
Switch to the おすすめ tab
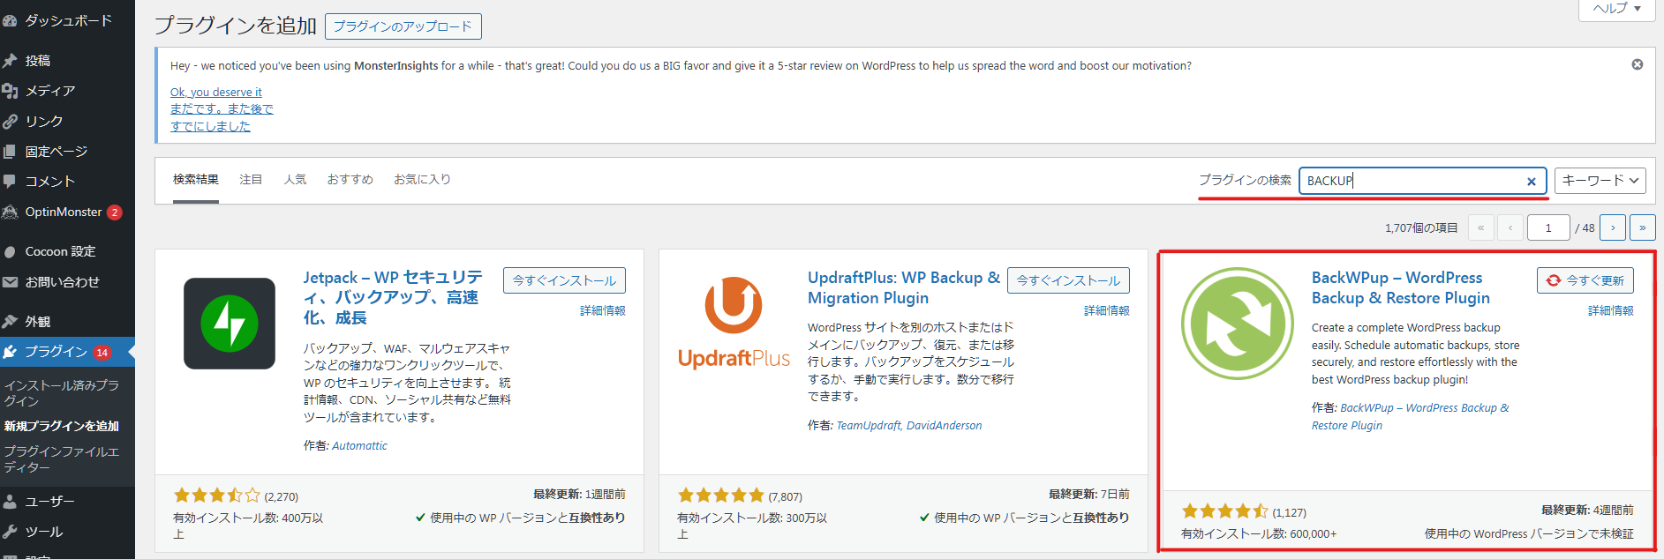(x=350, y=179)
